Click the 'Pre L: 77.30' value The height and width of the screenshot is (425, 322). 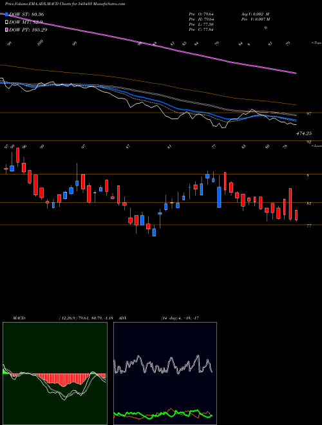(201, 24)
